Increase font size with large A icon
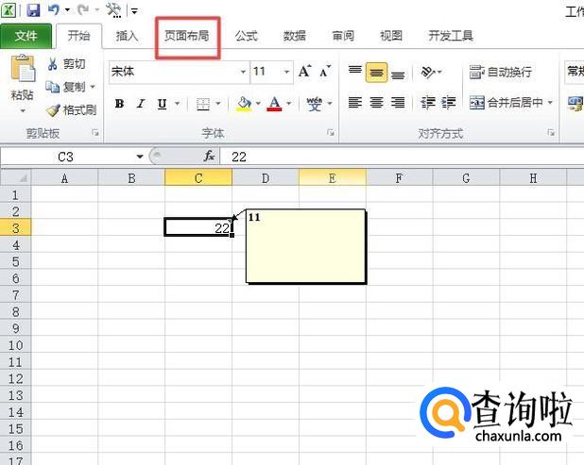The image size is (584, 465). click(x=304, y=71)
